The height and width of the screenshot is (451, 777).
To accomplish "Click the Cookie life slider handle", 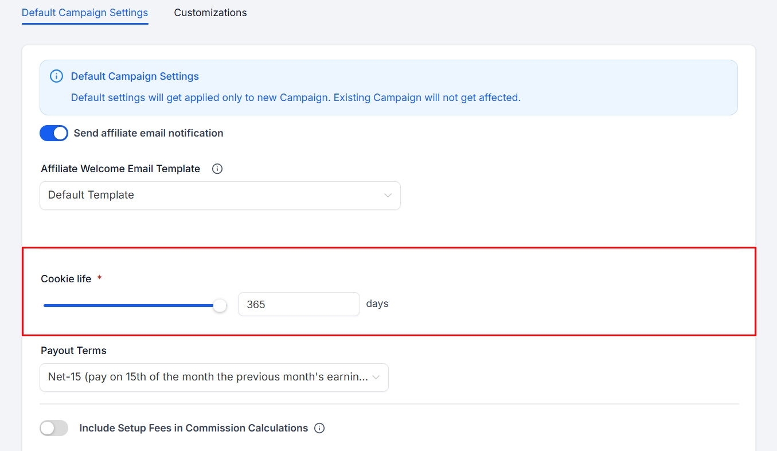I will [220, 306].
